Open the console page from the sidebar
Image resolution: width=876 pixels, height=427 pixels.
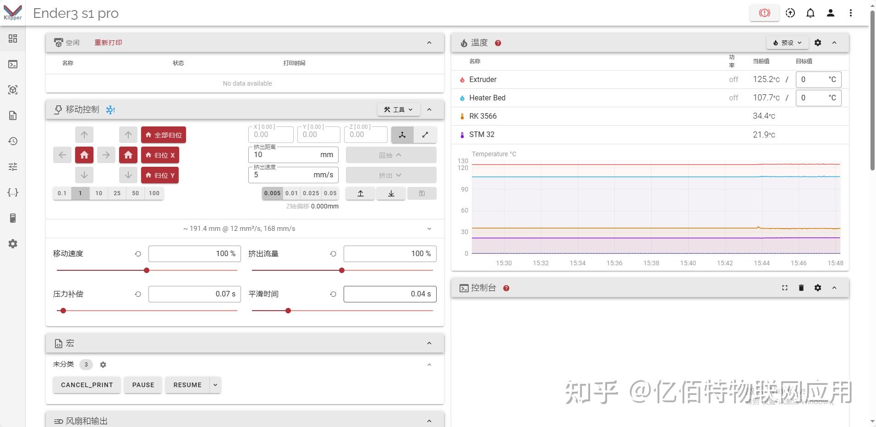pyautogui.click(x=12, y=64)
